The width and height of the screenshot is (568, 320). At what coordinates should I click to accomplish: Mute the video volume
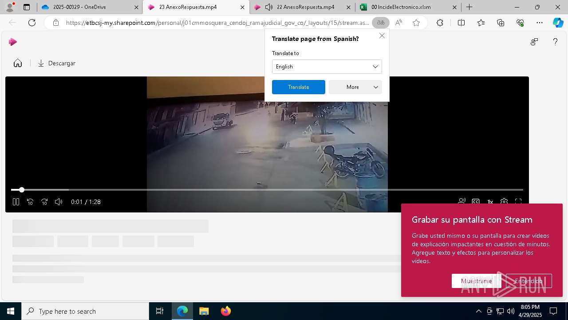(59, 202)
